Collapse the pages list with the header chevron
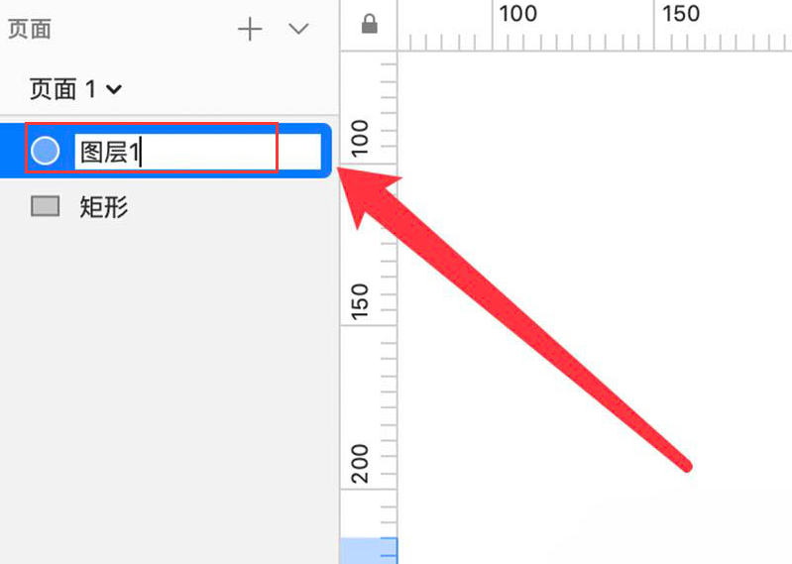Screen dimensions: 792x564 point(298,29)
